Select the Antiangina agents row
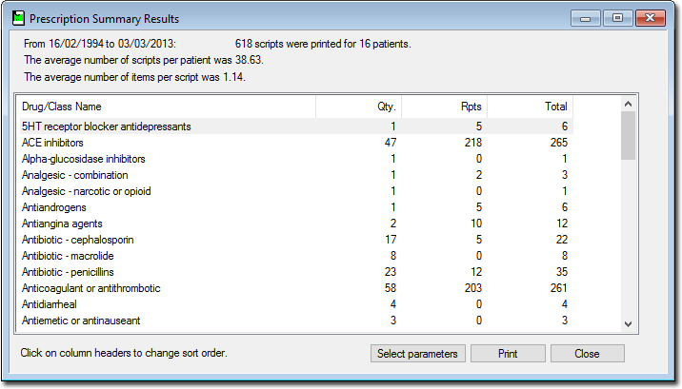This screenshot has width=682, height=389. click(x=296, y=224)
